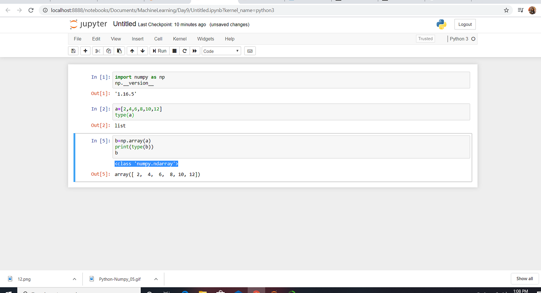The image size is (541, 293).
Task: Cut the selected cell
Action: 97,51
